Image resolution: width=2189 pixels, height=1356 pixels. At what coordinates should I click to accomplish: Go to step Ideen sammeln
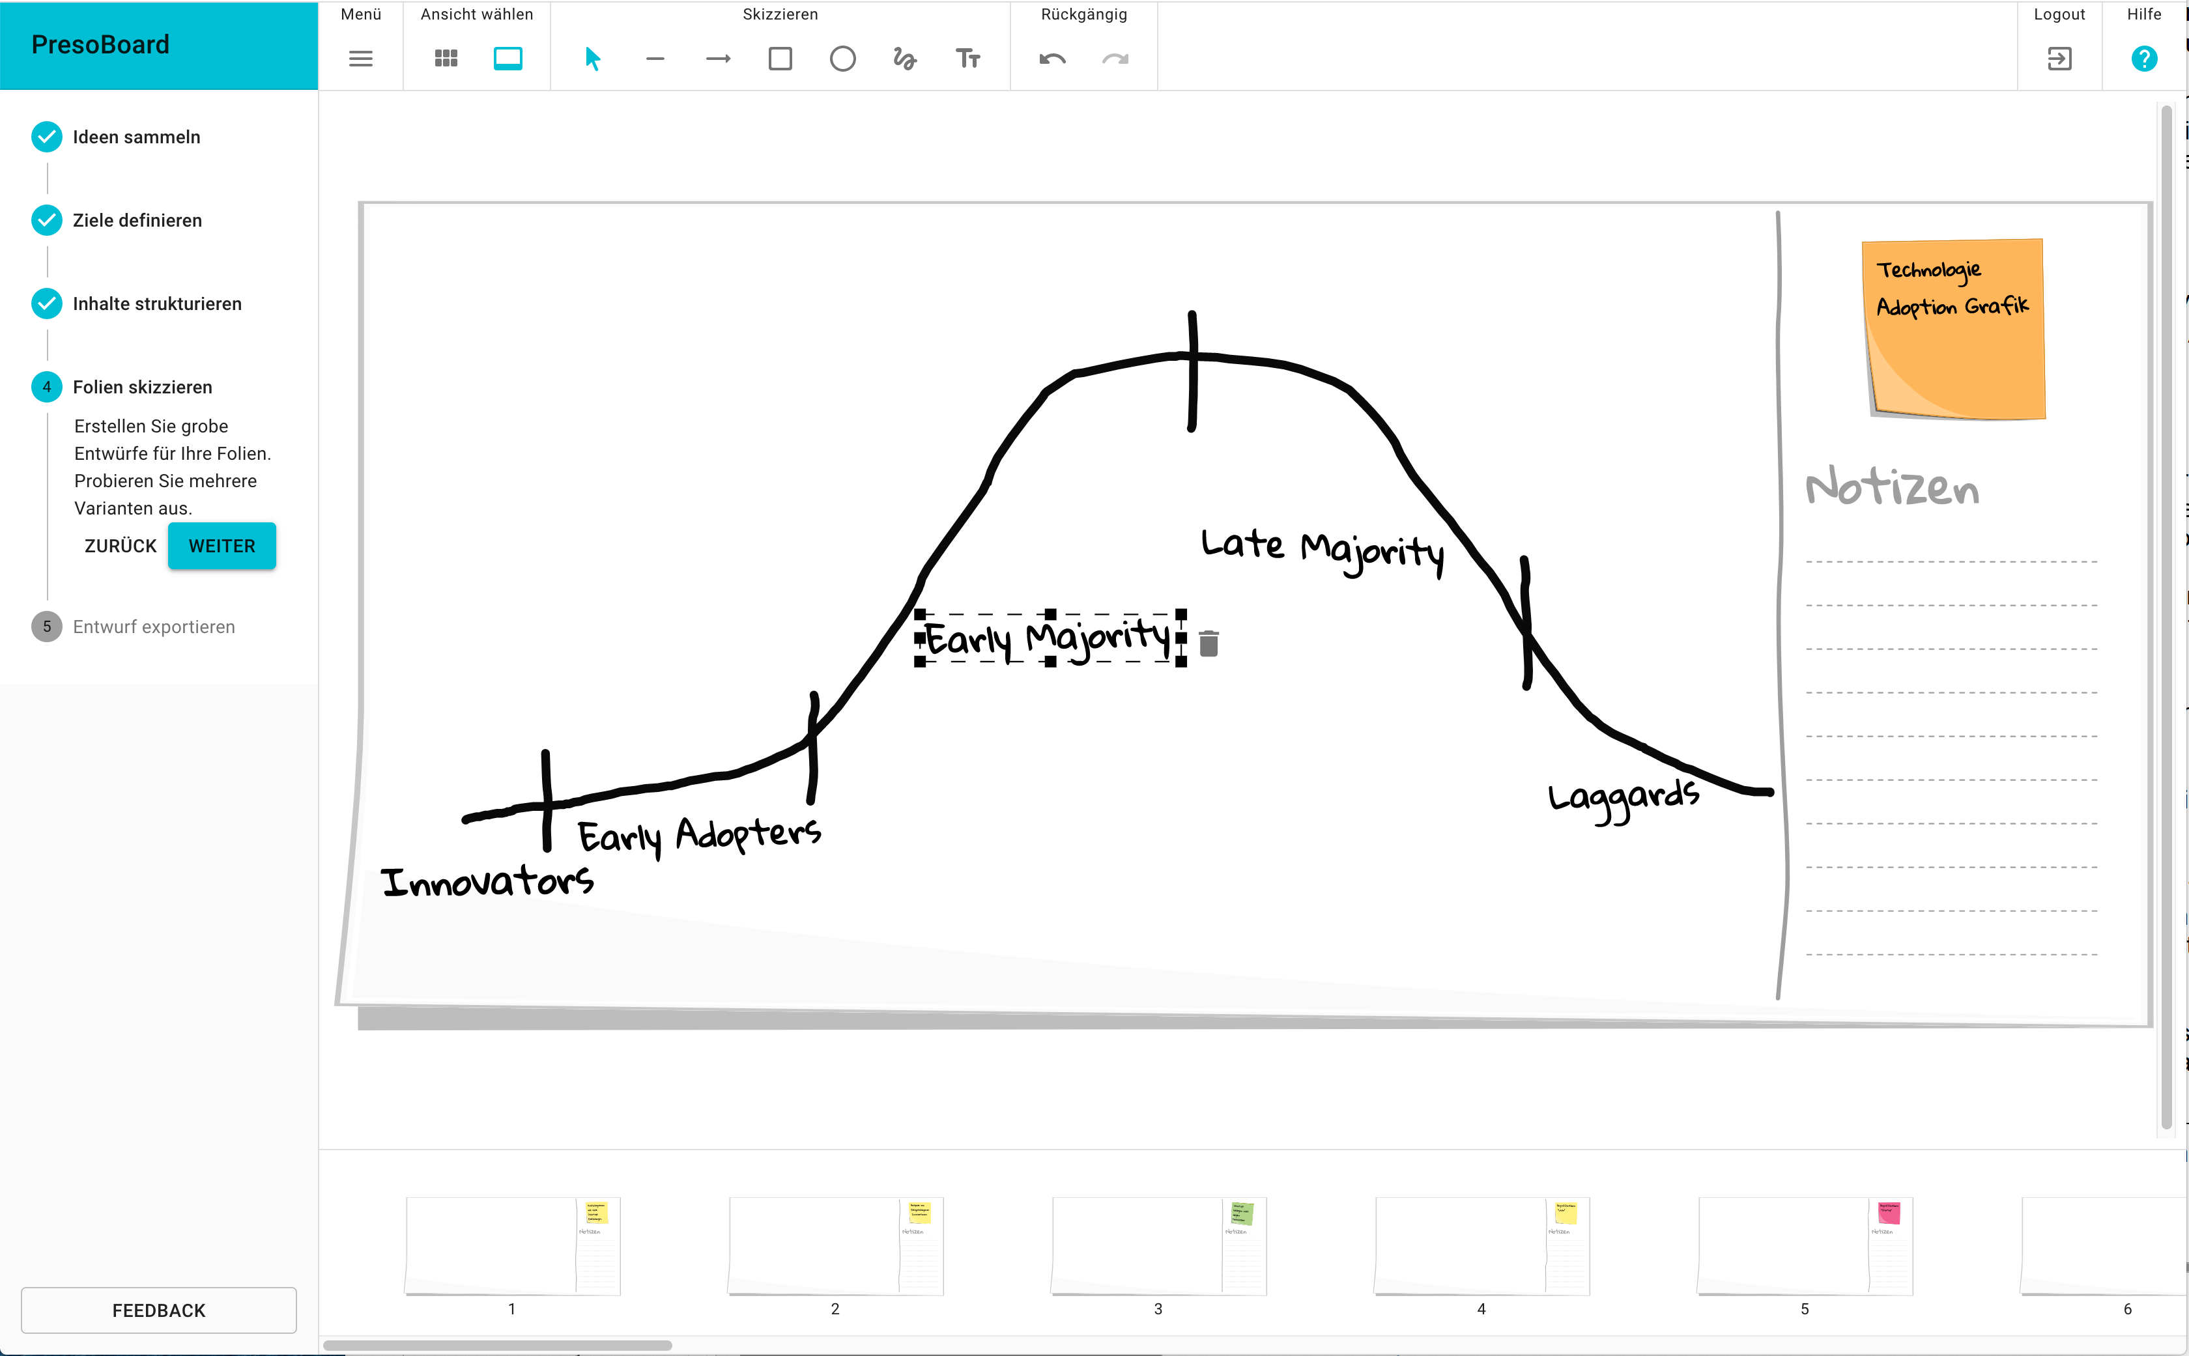pos(136,137)
